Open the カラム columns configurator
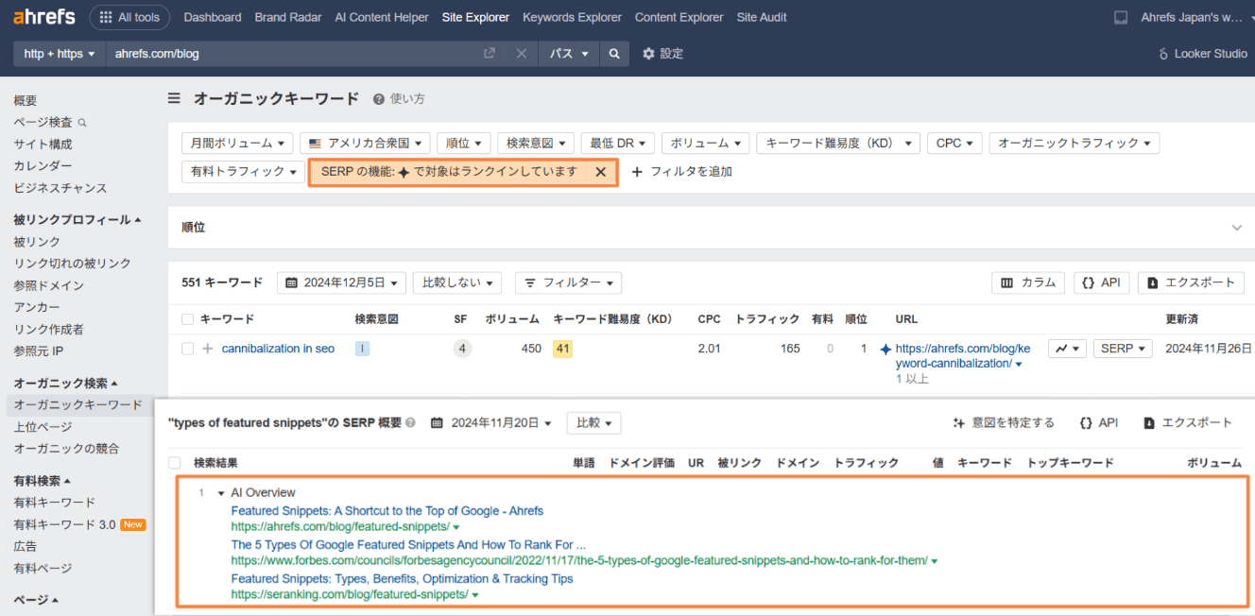The image size is (1255, 616). coord(1028,282)
